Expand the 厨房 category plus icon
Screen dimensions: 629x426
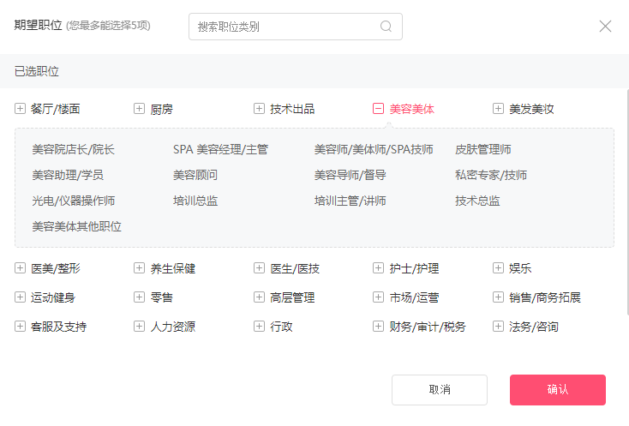tap(139, 109)
